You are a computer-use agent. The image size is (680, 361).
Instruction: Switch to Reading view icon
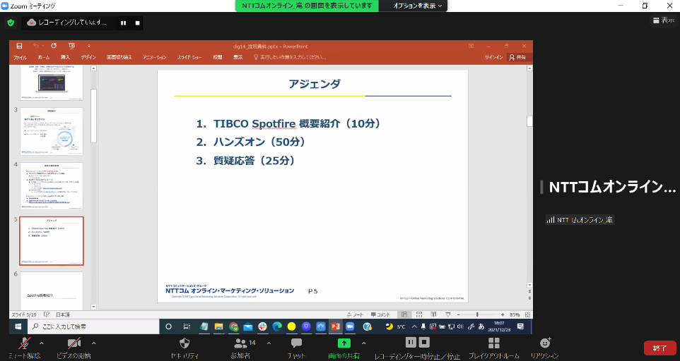tap(433, 314)
